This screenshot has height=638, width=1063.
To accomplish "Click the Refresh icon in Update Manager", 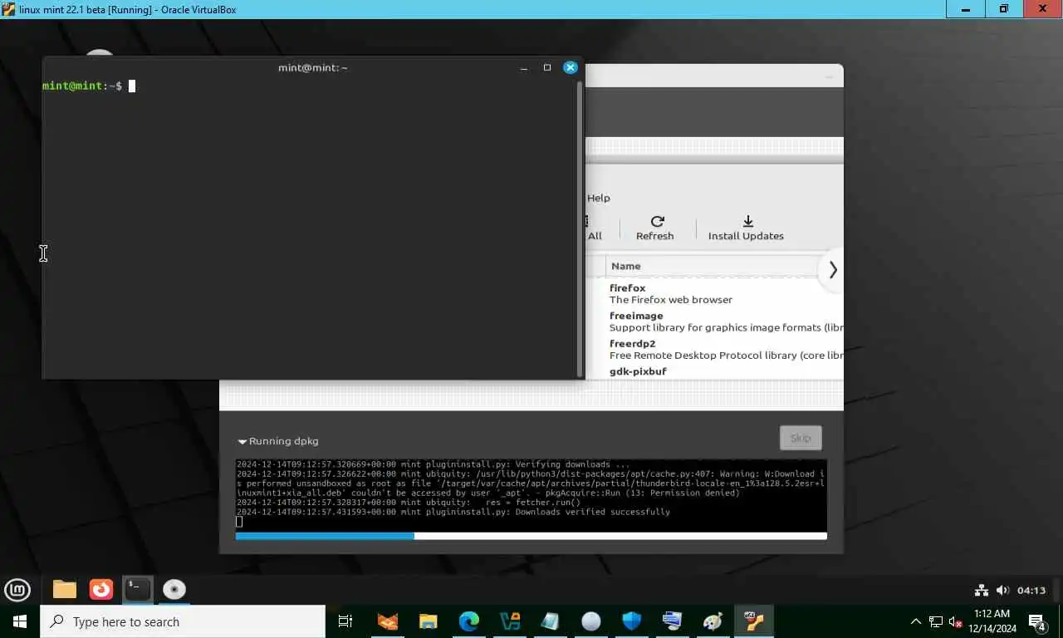I will 657,221.
